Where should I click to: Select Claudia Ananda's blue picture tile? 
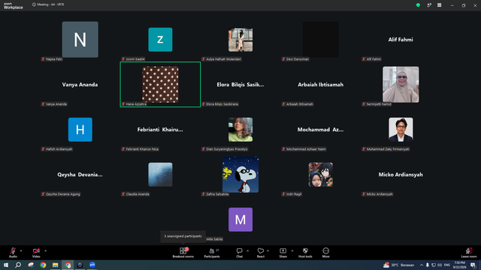pos(160,175)
